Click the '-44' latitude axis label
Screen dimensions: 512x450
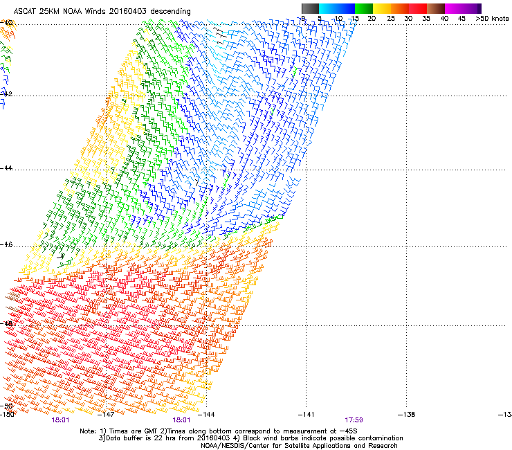click(6, 168)
